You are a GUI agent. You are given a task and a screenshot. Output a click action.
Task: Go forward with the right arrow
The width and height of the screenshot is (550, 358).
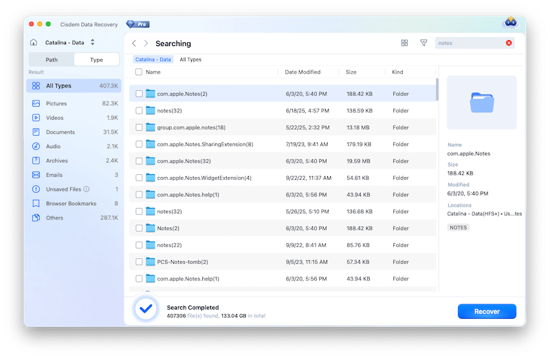[x=146, y=43]
